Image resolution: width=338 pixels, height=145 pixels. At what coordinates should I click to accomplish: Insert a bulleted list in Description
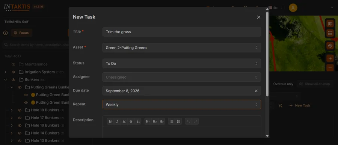(172, 121)
